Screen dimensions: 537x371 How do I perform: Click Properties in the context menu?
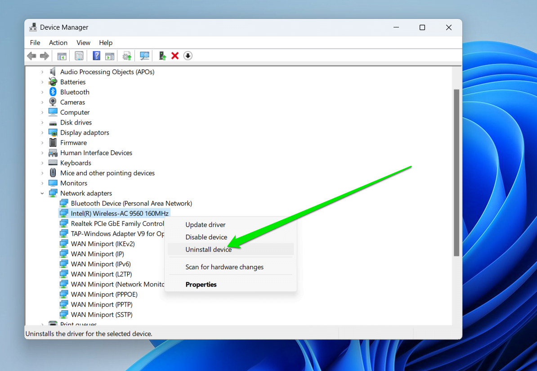pyautogui.click(x=201, y=285)
